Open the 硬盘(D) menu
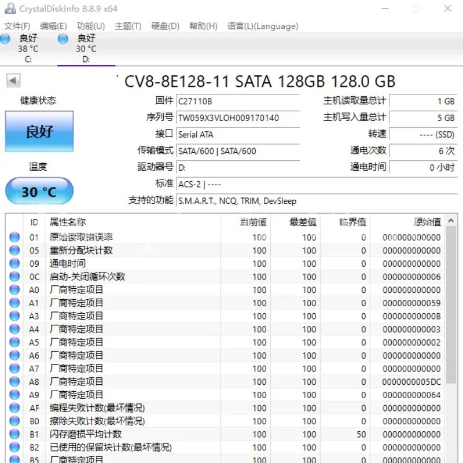Viewport: 463px width, 463px height. [x=166, y=26]
